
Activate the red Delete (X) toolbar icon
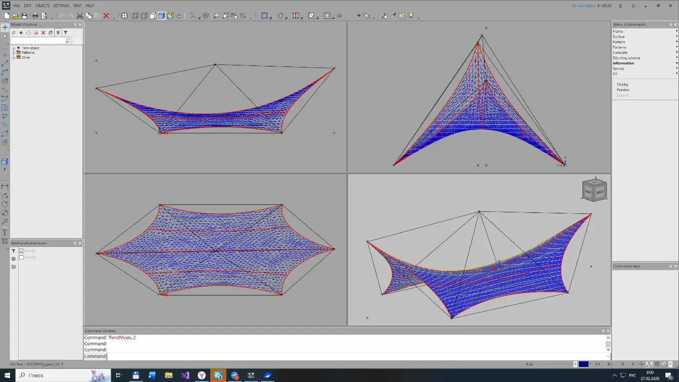(x=107, y=16)
